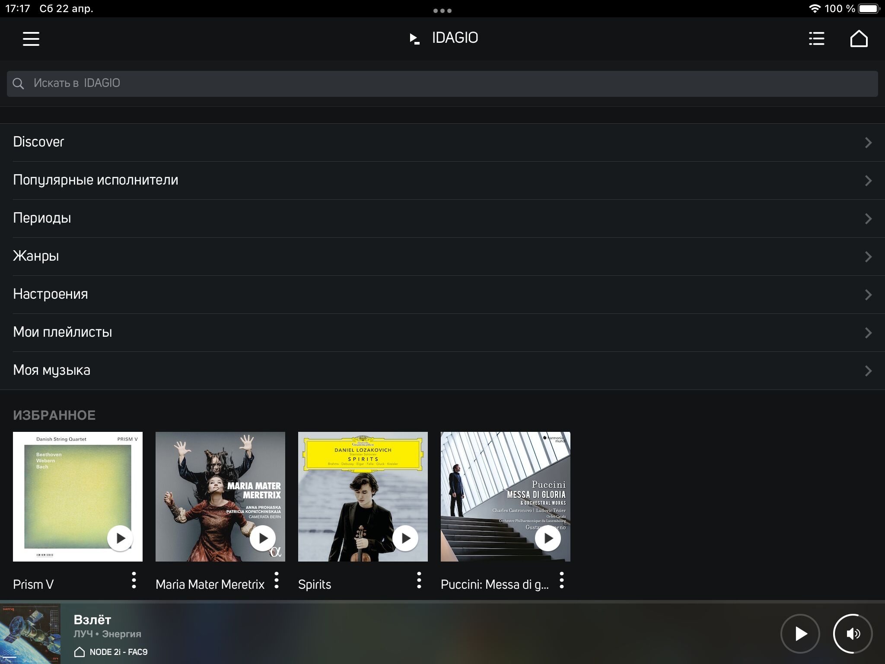Open the Взлёт now-playing album artwork
This screenshot has width=885, height=664.
30,634
